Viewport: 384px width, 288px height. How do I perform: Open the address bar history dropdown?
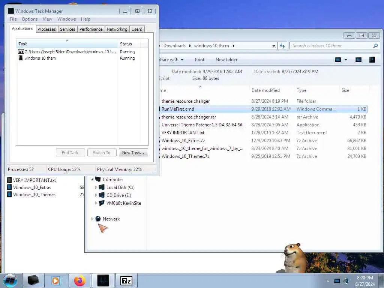(x=274, y=46)
